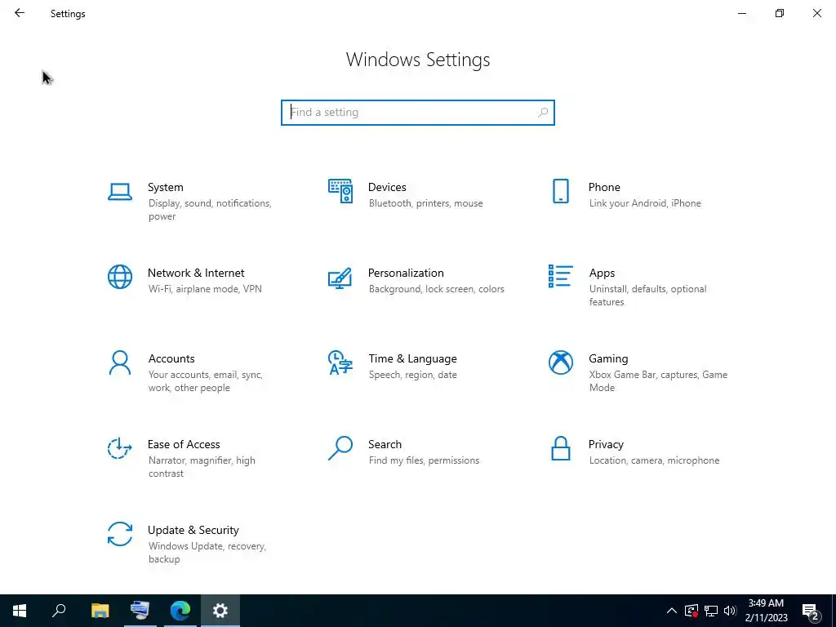
Task: Click the Find a setting search box
Action: (x=418, y=113)
